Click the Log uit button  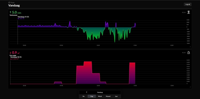tap(187, 4)
